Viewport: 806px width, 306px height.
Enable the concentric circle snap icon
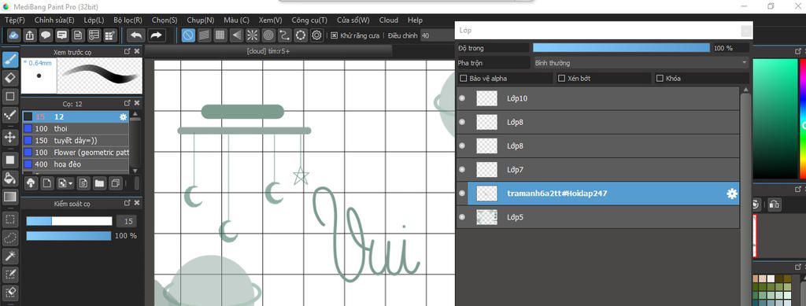tap(268, 35)
